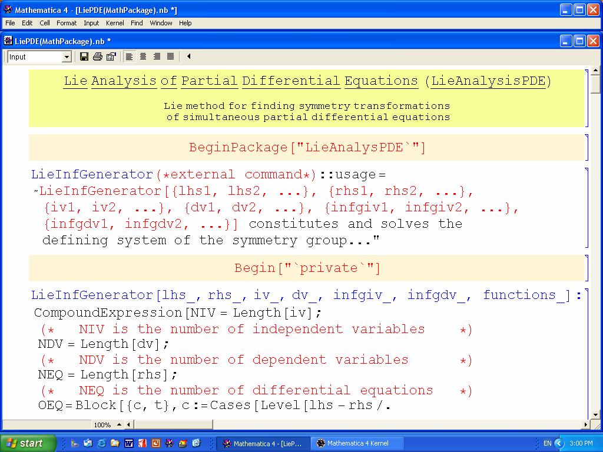The image size is (603, 452).
Task: Click the Mathematica 4 - [LieP... taskbar button
Action: 263,444
